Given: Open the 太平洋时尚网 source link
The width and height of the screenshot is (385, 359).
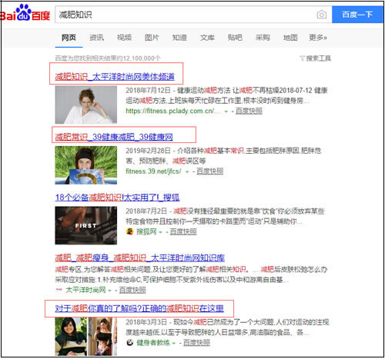Looking at the screenshot, I should click(x=85, y=290).
